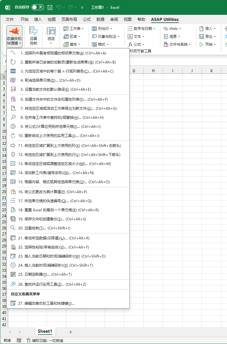Click the fx icon for 将公式/计算应用到所选单元格
This screenshot has width=227, height=344.
click(13, 126)
